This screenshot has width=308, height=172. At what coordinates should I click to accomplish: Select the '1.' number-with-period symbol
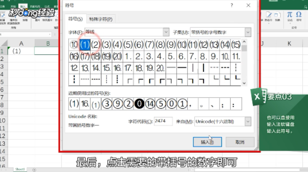pos(128,56)
